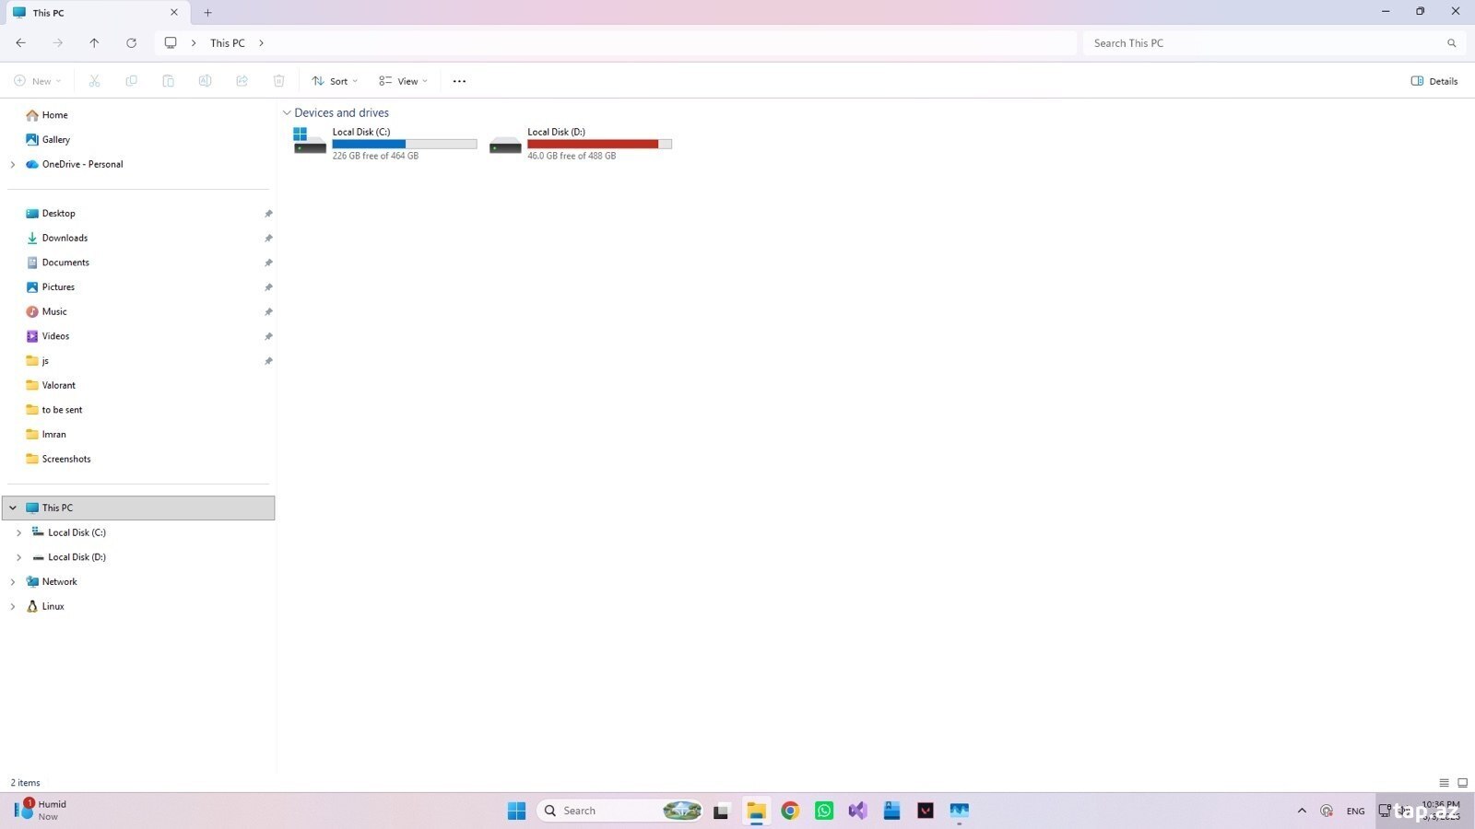Click the Delete trash icon

(x=278, y=81)
